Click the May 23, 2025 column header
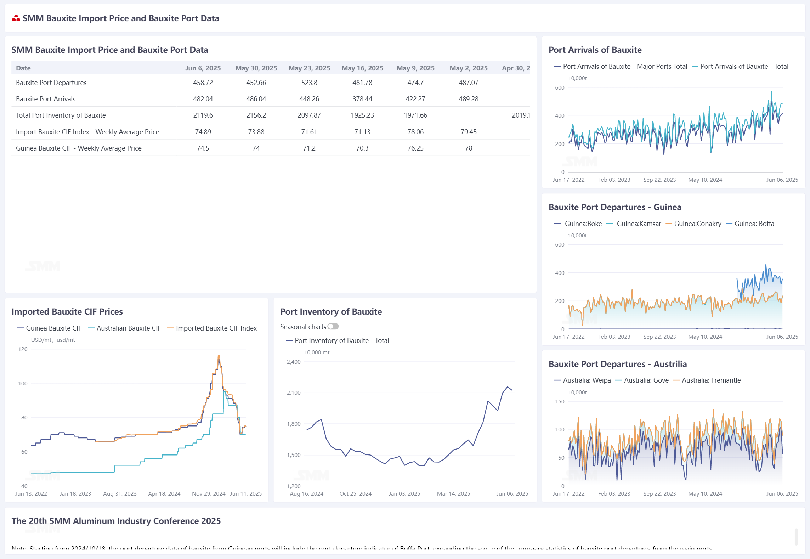Viewport: 810px width, 559px height. click(x=309, y=68)
